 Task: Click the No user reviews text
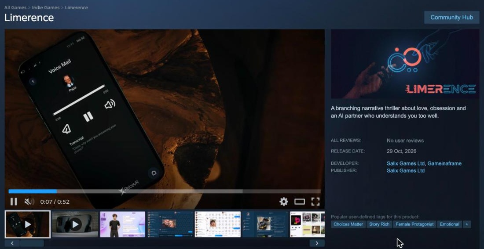(x=405, y=141)
